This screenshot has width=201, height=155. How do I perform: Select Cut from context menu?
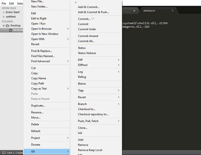point(33,68)
